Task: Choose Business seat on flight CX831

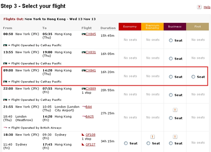Action: [x=171, y=59]
